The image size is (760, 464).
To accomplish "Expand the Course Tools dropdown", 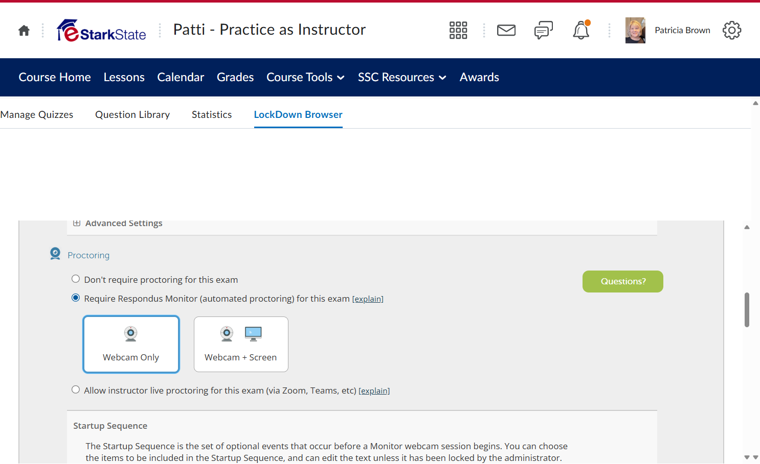I will 305,77.
